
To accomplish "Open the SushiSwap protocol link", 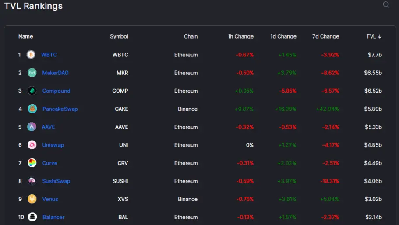I will (56, 181).
